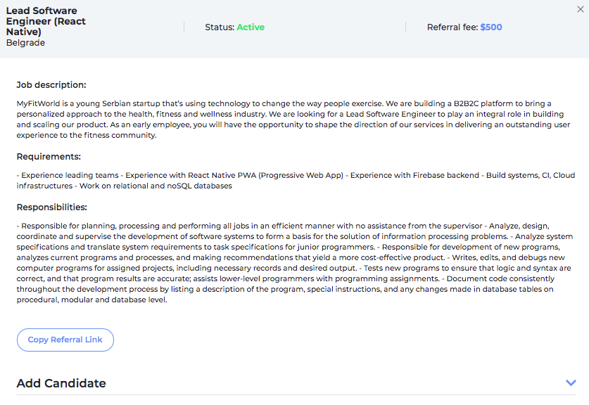Click the Job description heading

click(51, 85)
